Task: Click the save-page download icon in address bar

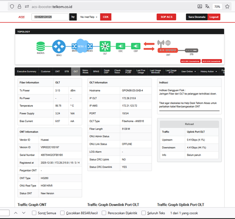Action: (x=200, y=7)
